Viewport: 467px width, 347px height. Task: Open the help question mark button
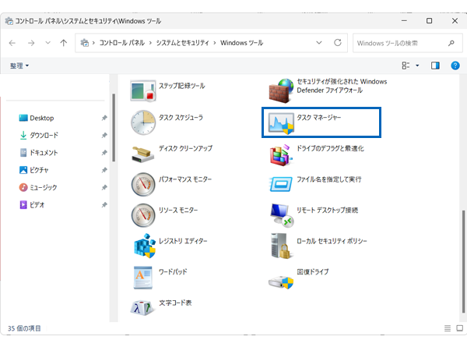coord(455,66)
